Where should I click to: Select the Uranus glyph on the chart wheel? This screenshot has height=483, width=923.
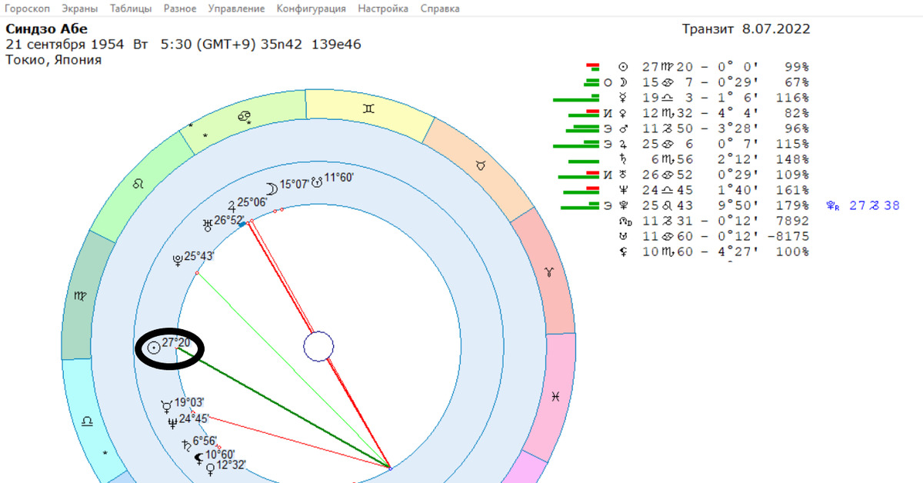[x=206, y=224]
